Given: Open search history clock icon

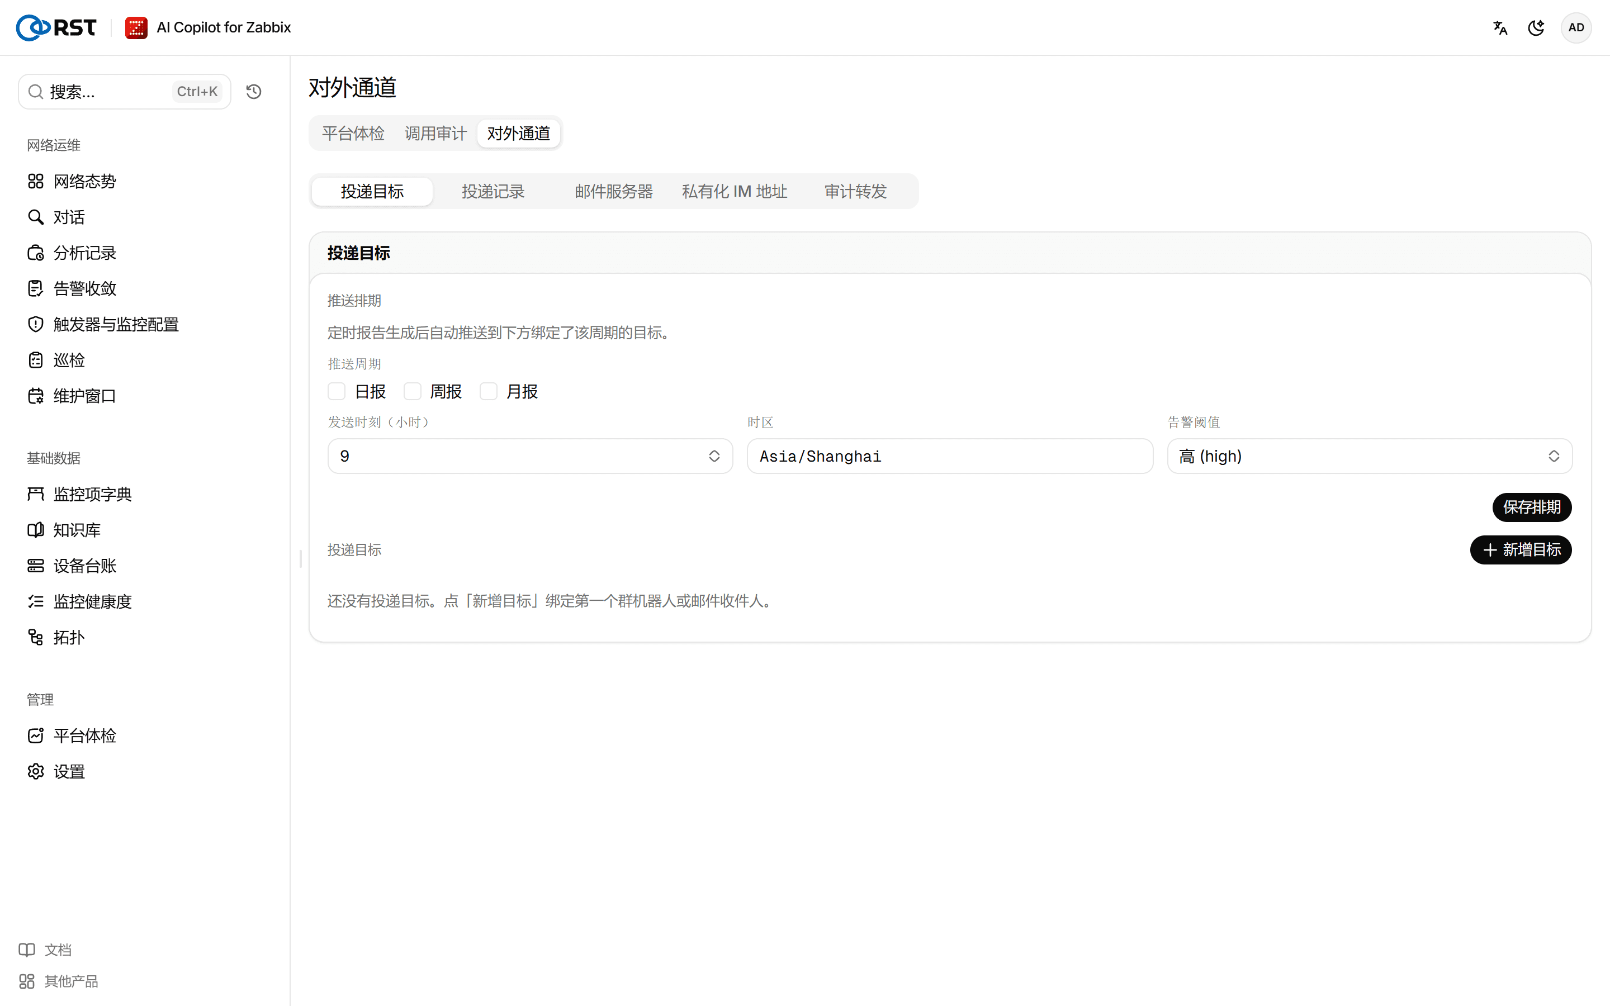Looking at the screenshot, I should (253, 91).
